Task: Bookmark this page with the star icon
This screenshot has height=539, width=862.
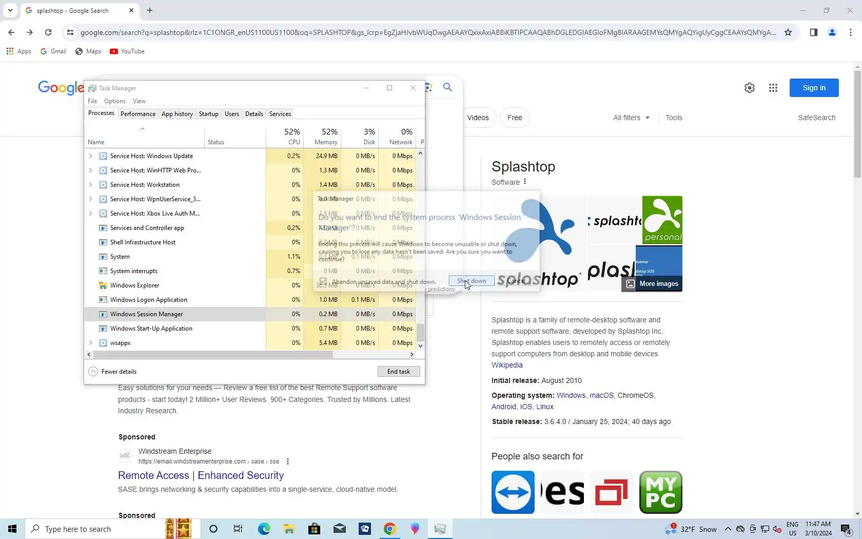Action: (x=788, y=32)
